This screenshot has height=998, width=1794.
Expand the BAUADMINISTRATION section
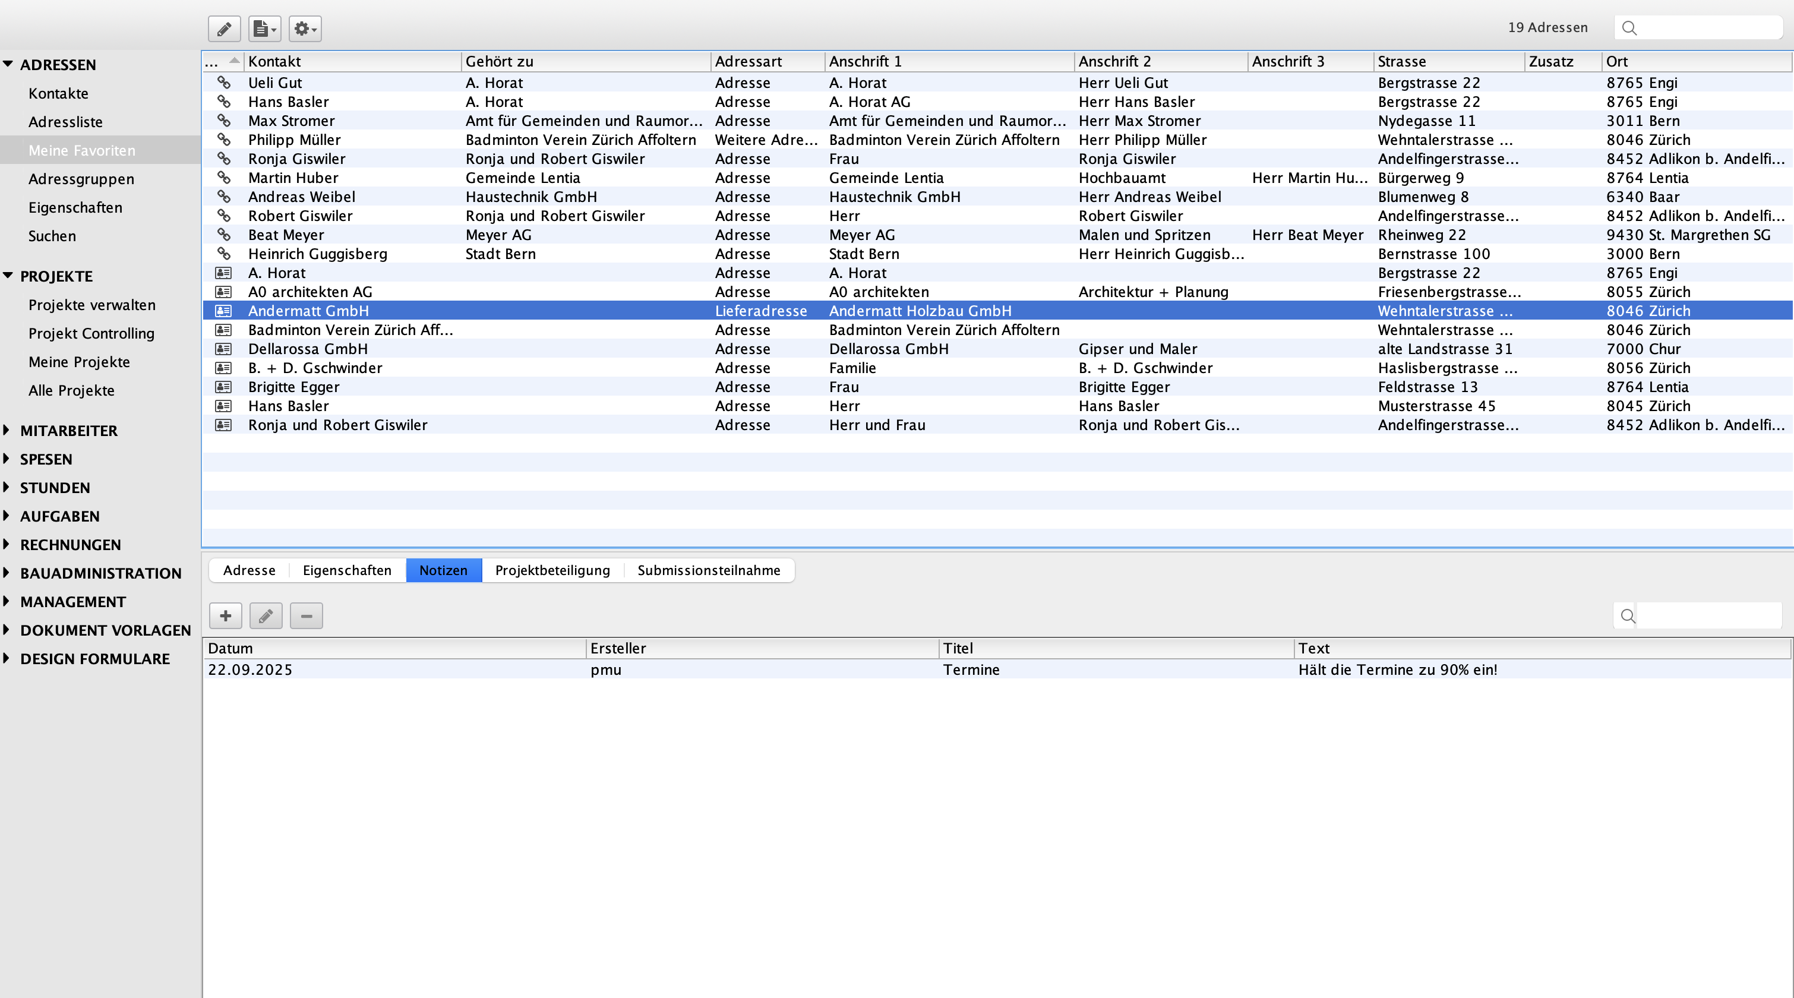click(7, 573)
